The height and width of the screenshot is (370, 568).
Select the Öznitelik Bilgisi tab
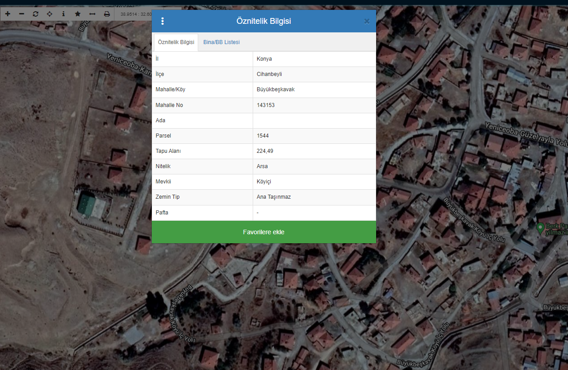pos(176,42)
